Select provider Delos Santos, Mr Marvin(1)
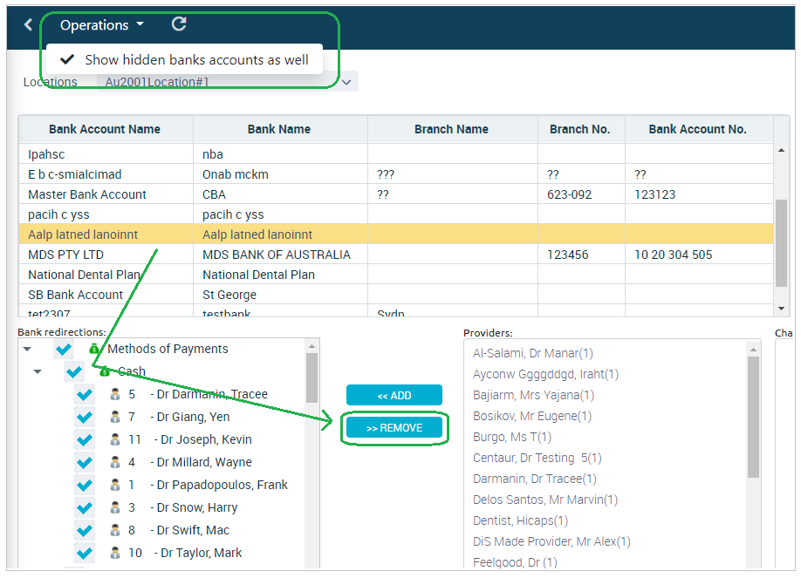The image size is (801, 578). pos(545,500)
